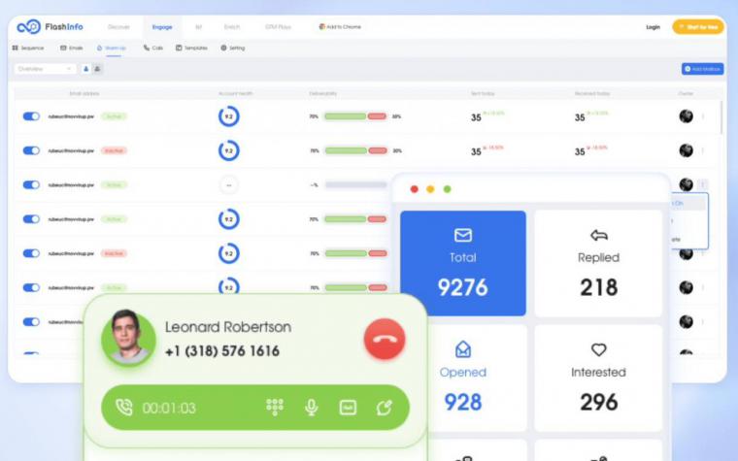This screenshot has height=461, width=738.
Task: Click the Active badge in the first row
Action: coord(114,116)
